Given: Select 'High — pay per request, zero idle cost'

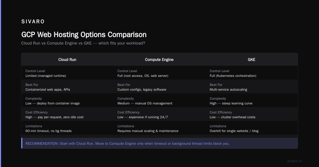Looking at the screenshot, I should [54, 117].
